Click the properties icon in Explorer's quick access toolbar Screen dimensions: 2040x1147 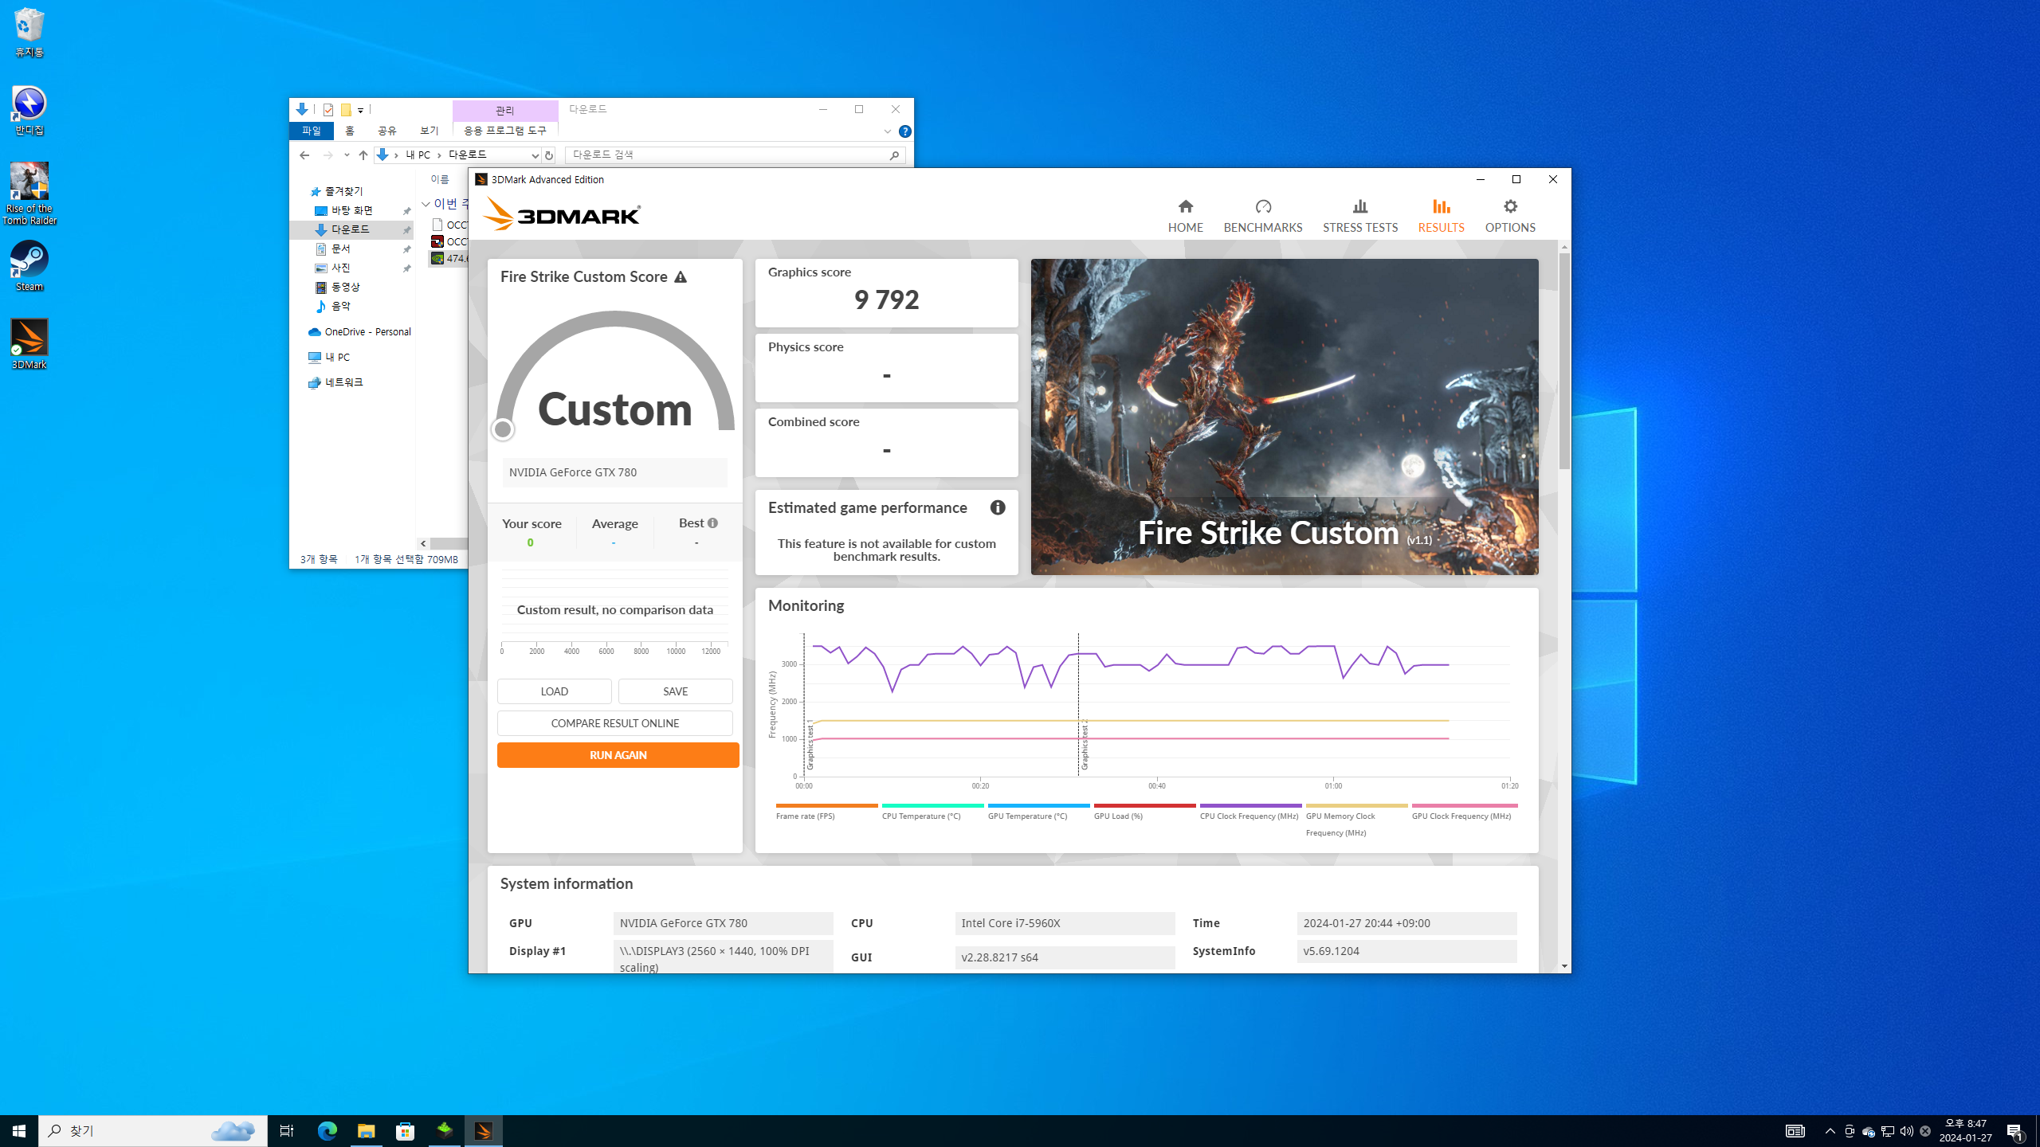(328, 110)
